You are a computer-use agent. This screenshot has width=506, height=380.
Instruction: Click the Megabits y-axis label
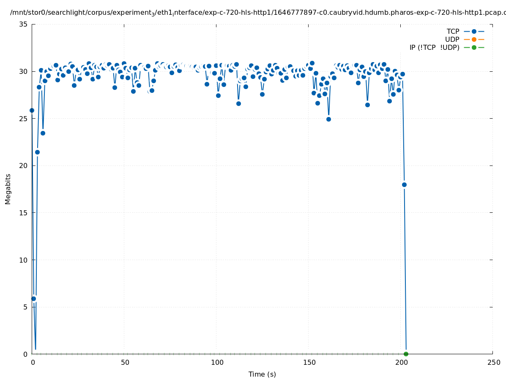click(8, 189)
